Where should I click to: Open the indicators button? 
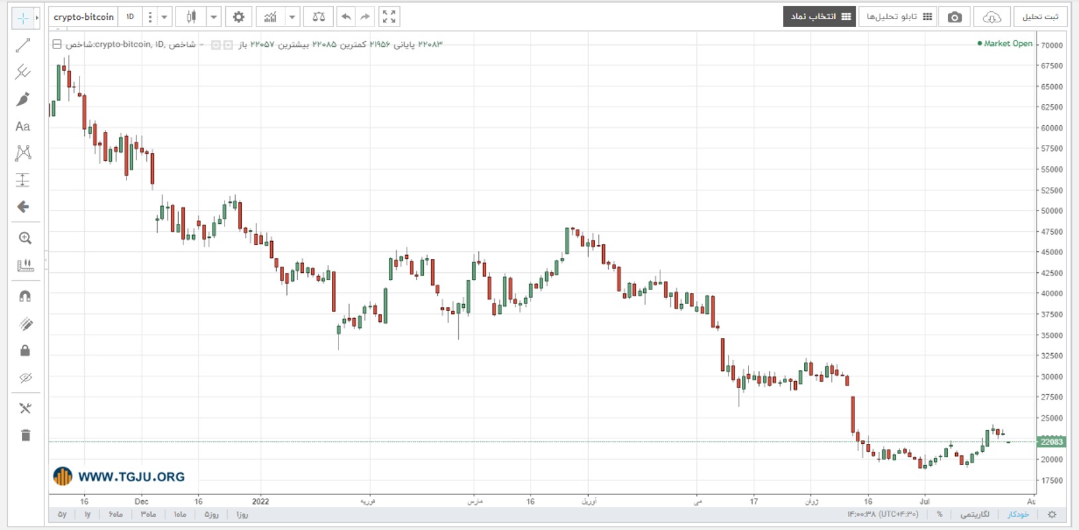click(270, 17)
